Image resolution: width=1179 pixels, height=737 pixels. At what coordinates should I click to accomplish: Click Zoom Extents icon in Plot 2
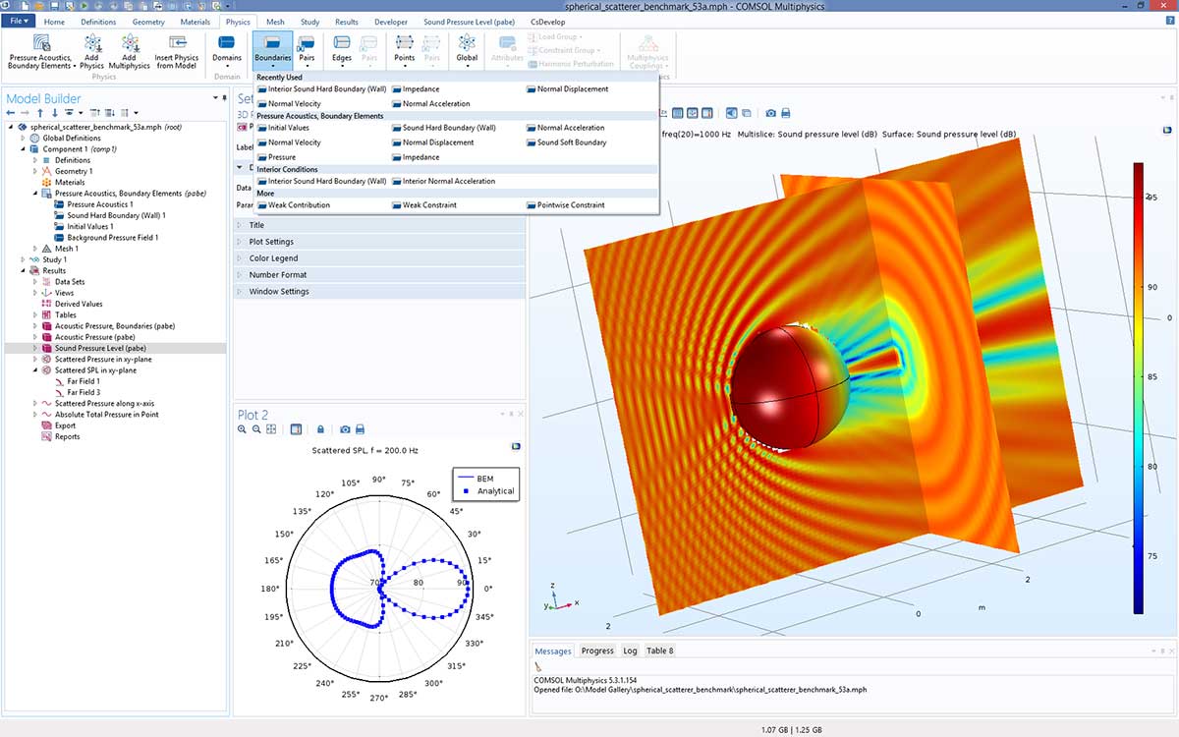point(270,429)
